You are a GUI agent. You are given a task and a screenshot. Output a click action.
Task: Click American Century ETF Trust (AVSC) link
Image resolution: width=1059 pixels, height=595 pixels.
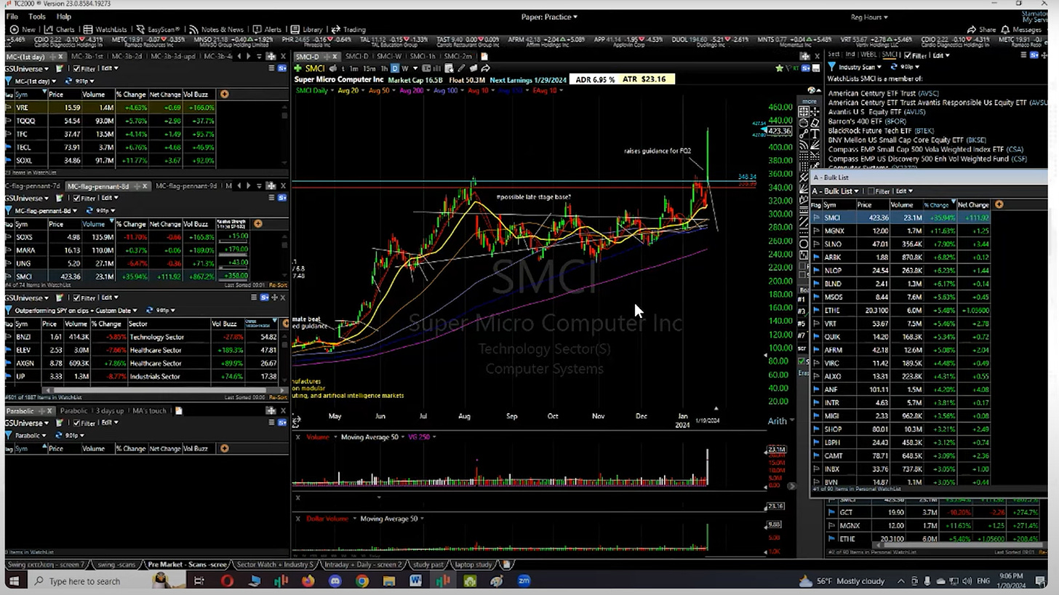[x=883, y=93]
